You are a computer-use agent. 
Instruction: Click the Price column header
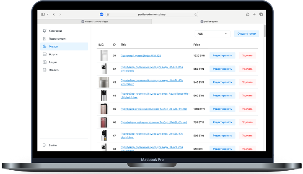point(197,45)
